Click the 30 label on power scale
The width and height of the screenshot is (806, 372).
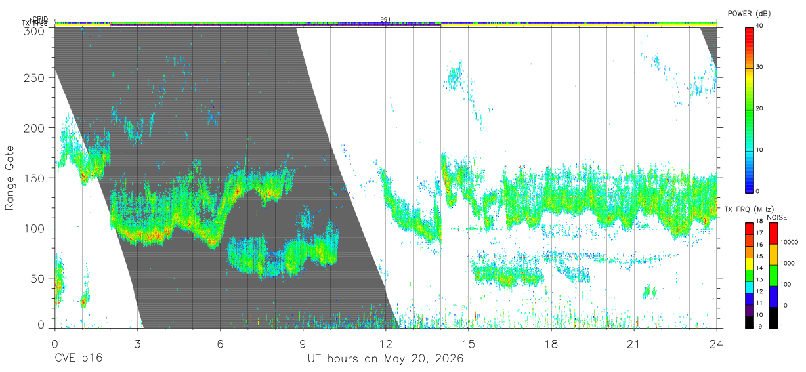click(x=760, y=67)
